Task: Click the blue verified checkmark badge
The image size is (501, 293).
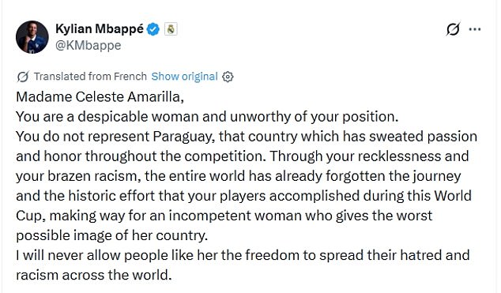Action: pos(153,29)
